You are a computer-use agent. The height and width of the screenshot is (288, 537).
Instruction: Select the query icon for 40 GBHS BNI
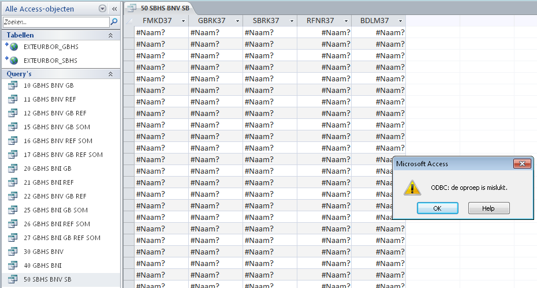(x=13, y=265)
